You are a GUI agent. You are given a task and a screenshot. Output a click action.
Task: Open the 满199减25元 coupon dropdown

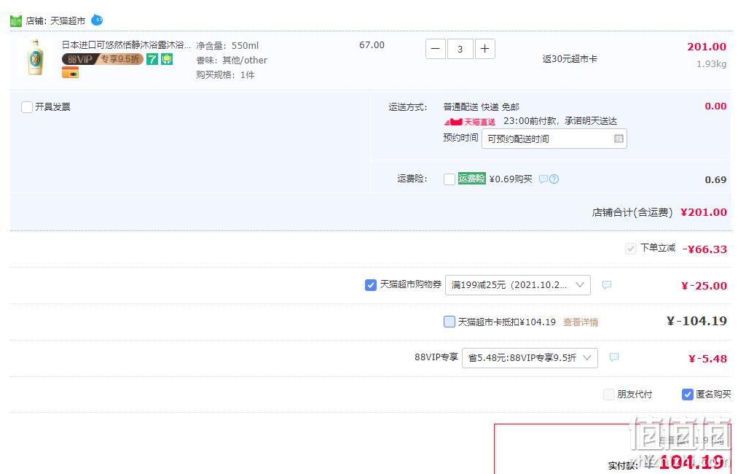click(518, 285)
